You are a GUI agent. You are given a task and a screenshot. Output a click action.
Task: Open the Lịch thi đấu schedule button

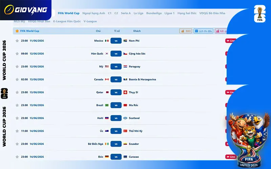point(204,31)
